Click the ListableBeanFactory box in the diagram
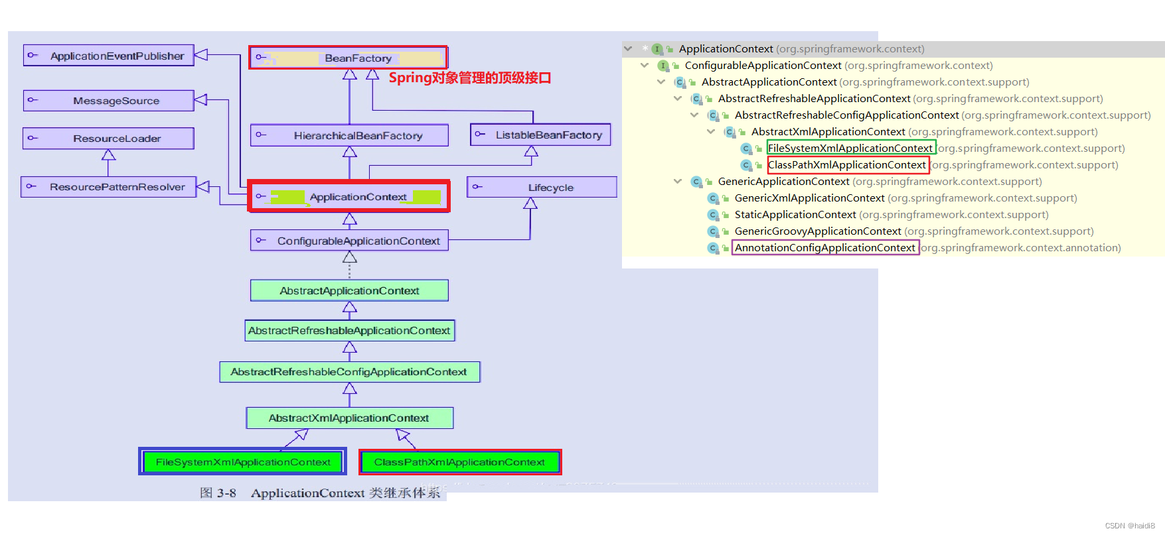This screenshot has width=1165, height=535. 540,135
